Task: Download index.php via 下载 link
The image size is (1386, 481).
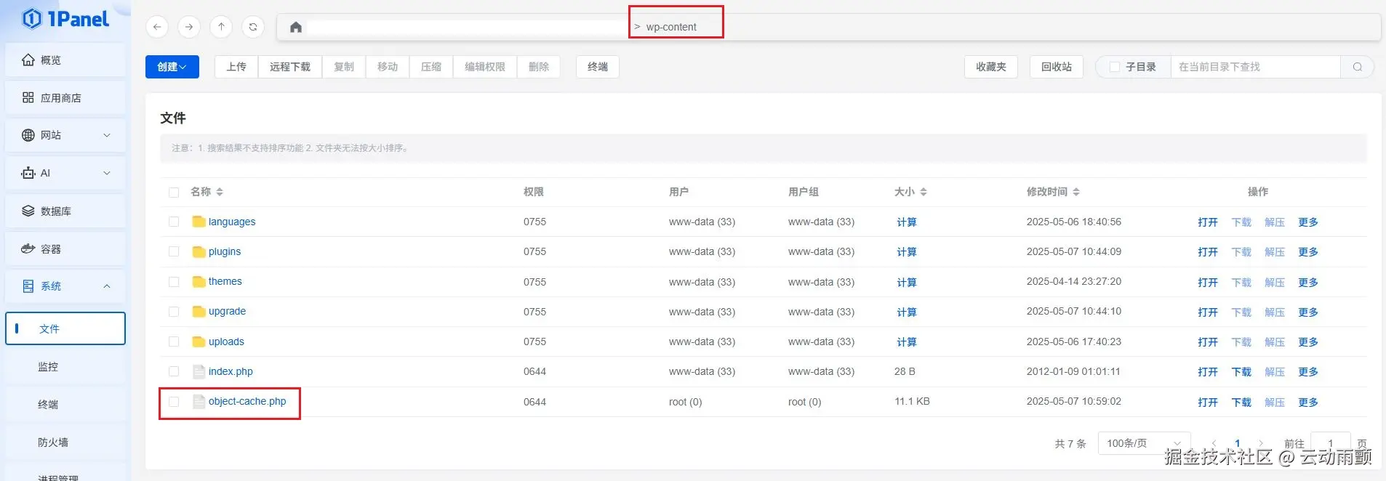Action: coord(1241,372)
